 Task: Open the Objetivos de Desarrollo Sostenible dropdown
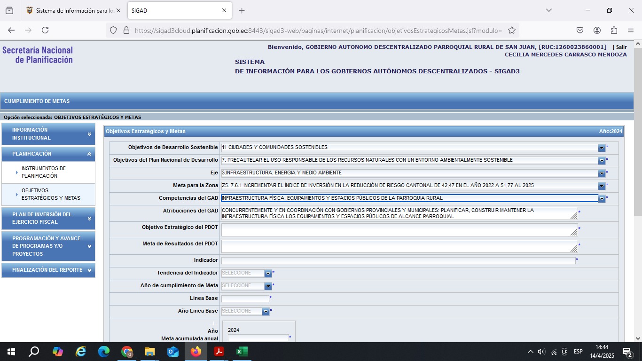[602, 148]
